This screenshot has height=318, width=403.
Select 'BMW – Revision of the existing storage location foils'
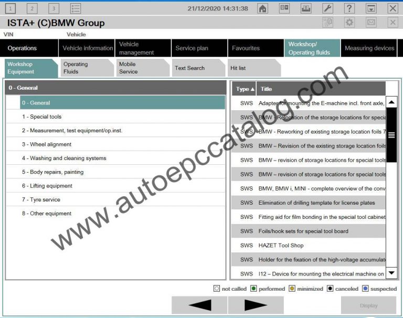pyautogui.click(x=309, y=146)
